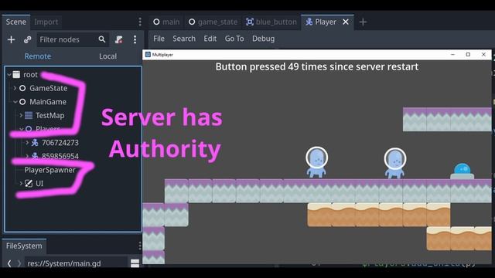Open the Search menu
The width and height of the screenshot is (495, 278).
tap(184, 39)
